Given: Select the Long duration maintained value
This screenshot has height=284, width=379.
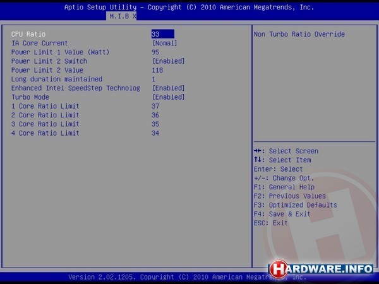Looking at the screenshot, I should coord(153,79).
